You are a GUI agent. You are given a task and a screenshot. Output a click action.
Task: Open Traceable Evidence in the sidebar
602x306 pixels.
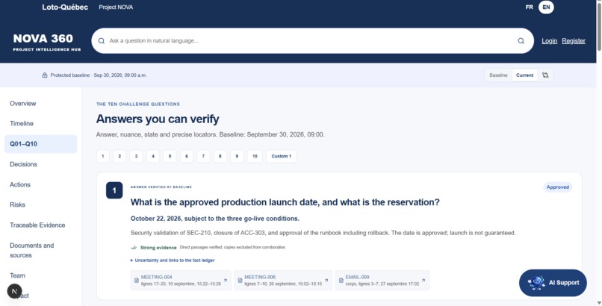pos(40,225)
